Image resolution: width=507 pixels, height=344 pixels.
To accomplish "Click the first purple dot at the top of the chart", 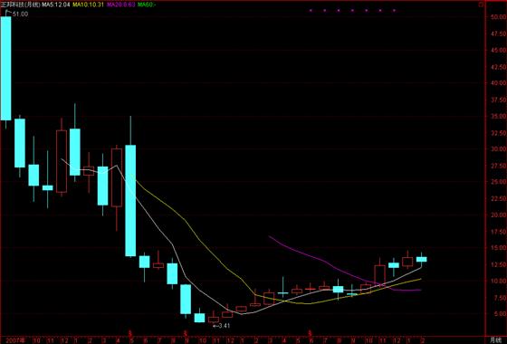I will tap(311, 10).
